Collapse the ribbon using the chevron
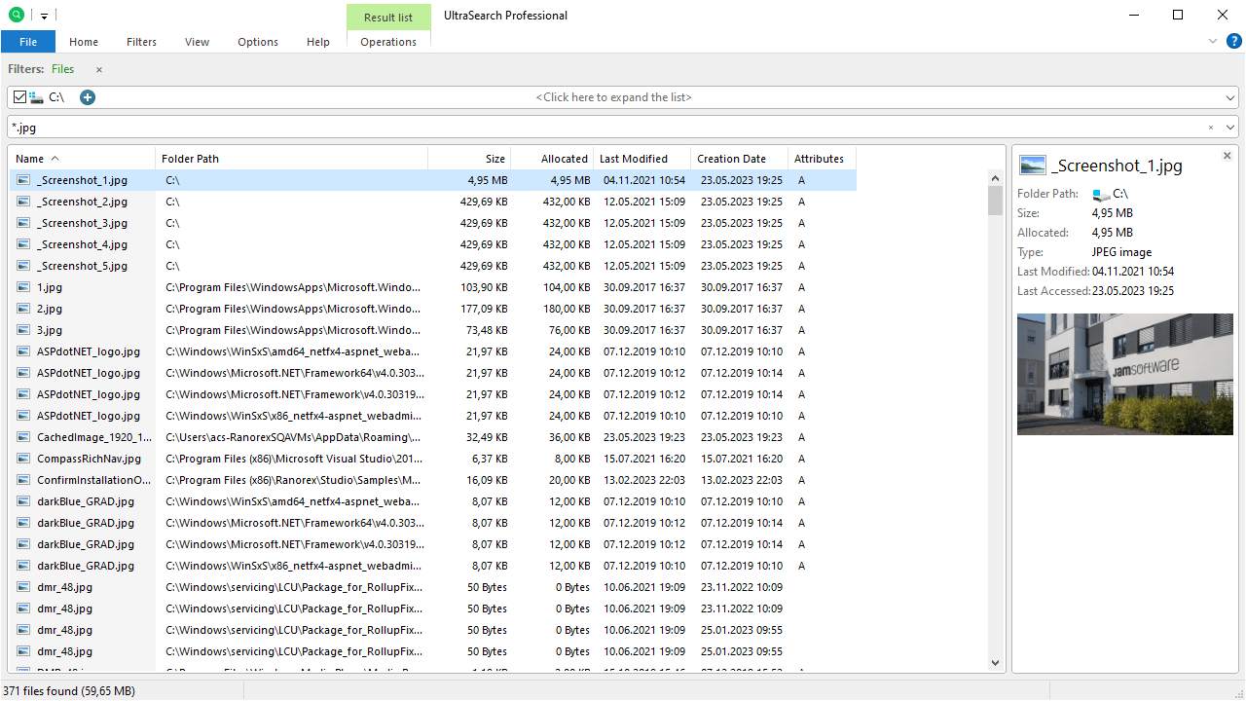 pos(1213,41)
